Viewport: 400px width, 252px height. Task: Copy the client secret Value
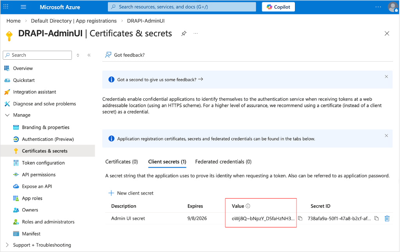[300, 218]
